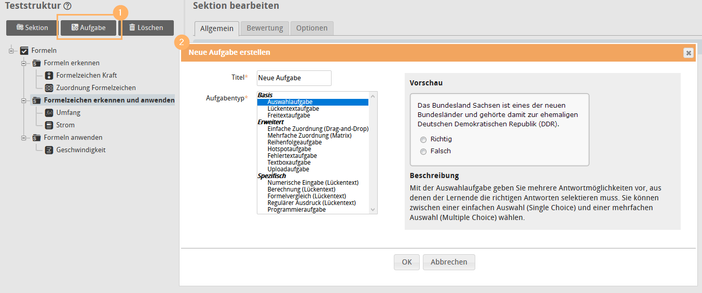This screenshot has height=293, width=702.
Task: Select Umfang in the tree
Action: [68, 113]
